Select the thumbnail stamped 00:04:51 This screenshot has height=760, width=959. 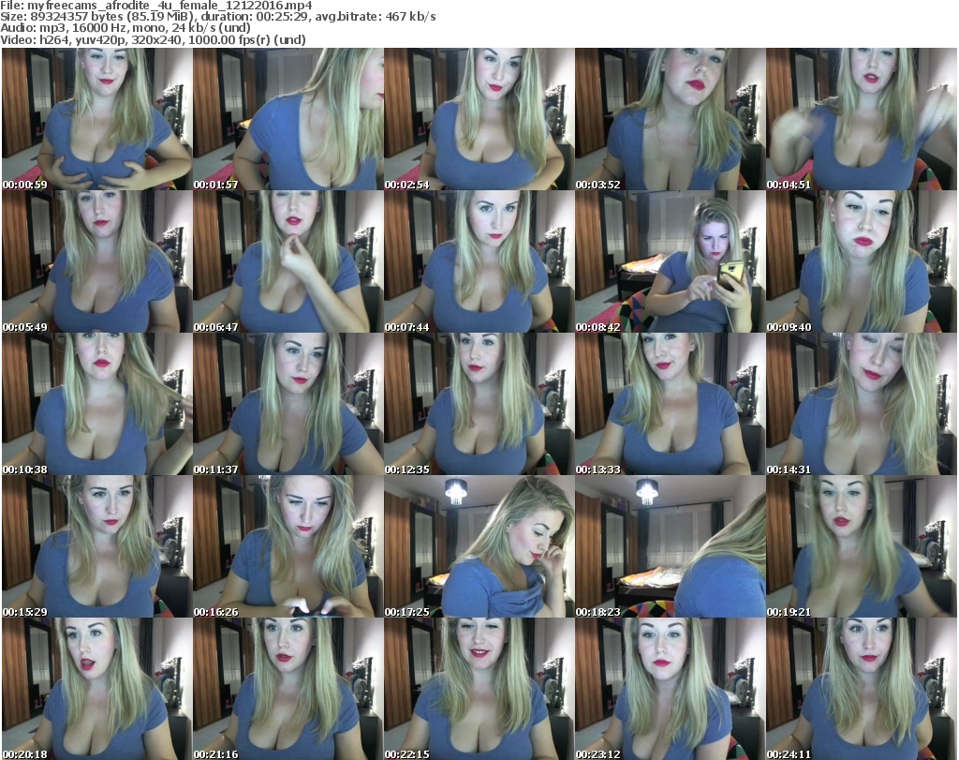862,119
